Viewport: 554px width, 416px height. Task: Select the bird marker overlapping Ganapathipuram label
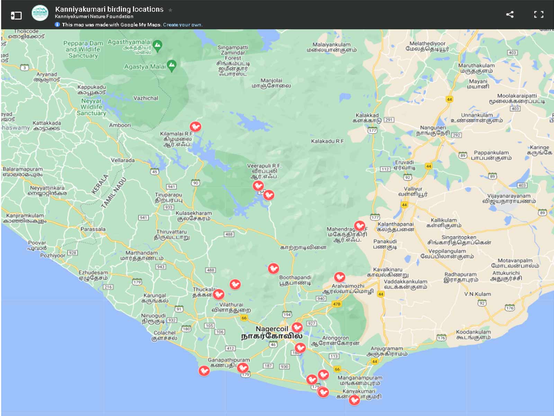tap(243, 368)
